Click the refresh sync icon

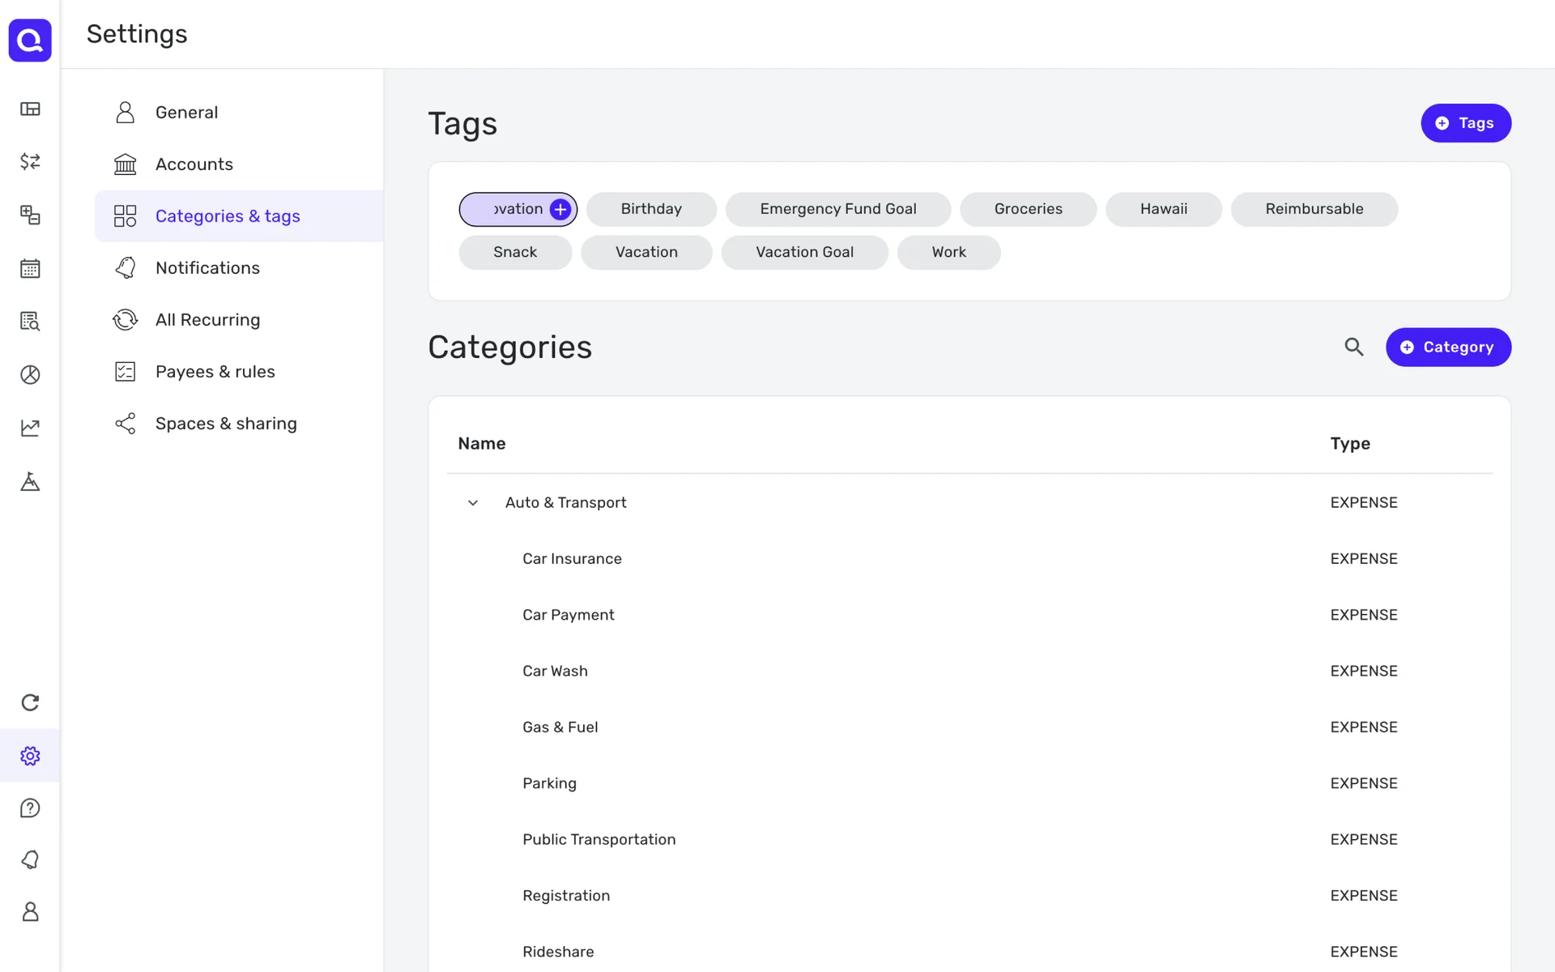pyautogui.click(x=30, y=702)
